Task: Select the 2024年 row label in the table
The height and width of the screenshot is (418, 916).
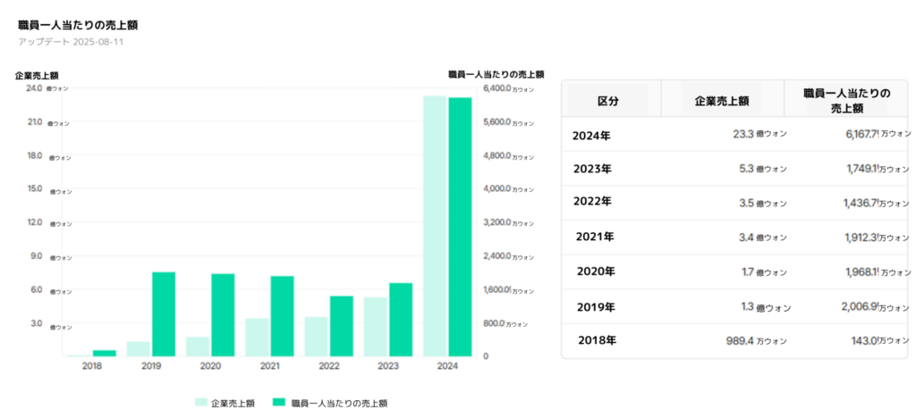Action: tap(591, 135)
